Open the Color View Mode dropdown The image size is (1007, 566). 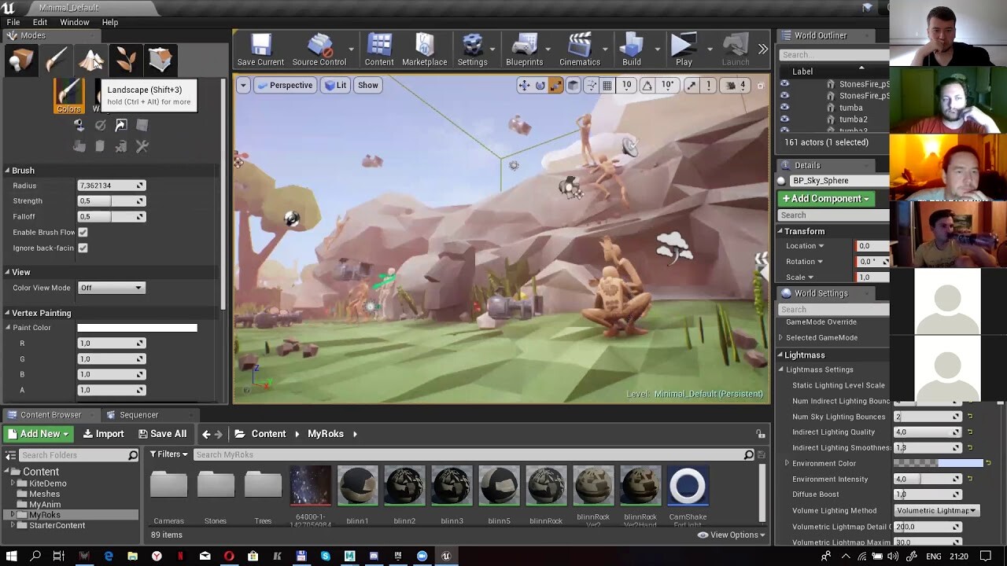pos(111,287)
